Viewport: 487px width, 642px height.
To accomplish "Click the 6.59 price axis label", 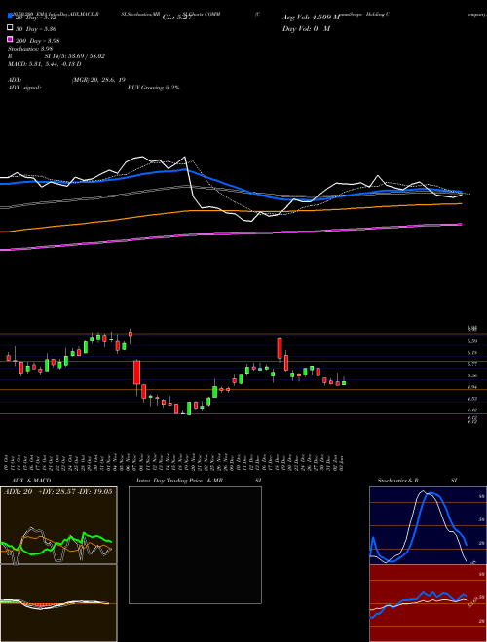I will pyautogui.click(x=471, y=341).
